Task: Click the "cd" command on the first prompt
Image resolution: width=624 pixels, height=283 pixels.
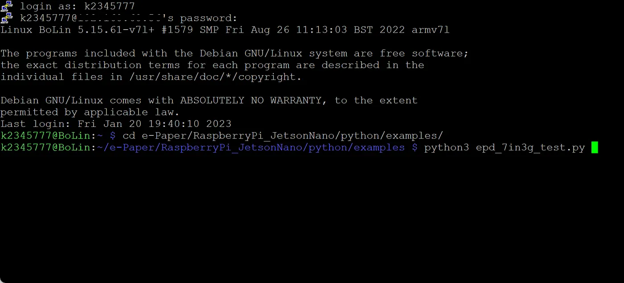Action: 129,135
